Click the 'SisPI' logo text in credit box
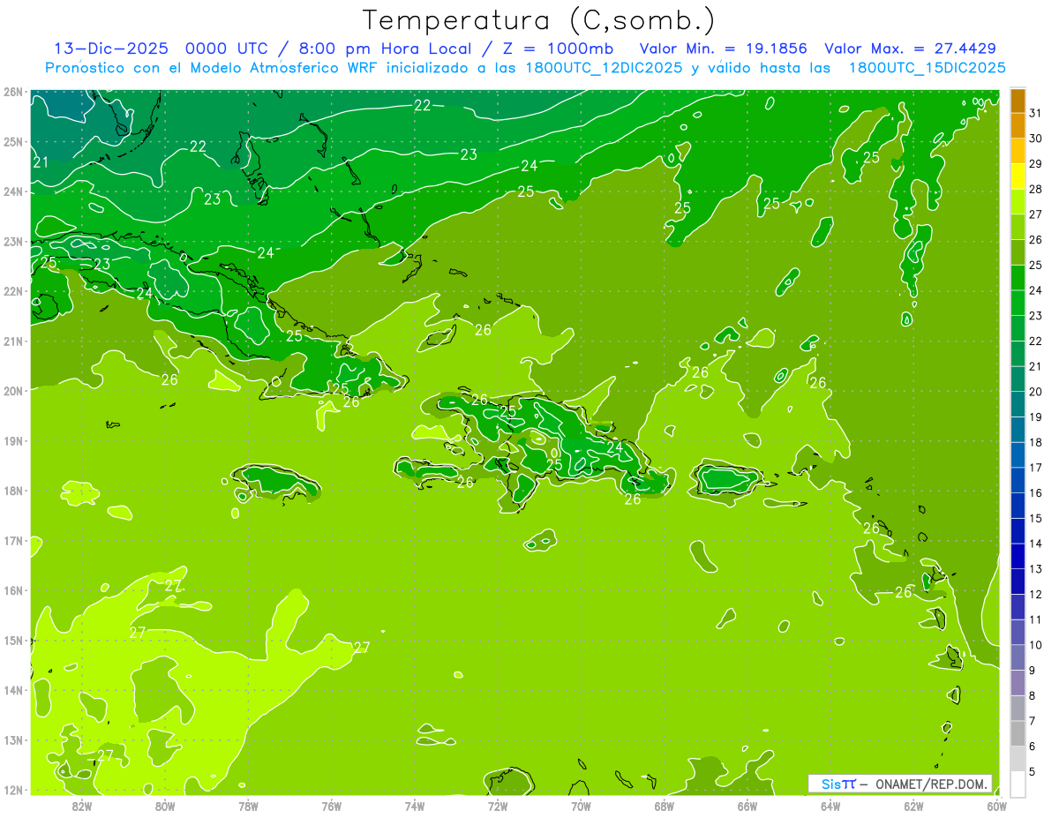1059x818 pixels. coord(837,784)
